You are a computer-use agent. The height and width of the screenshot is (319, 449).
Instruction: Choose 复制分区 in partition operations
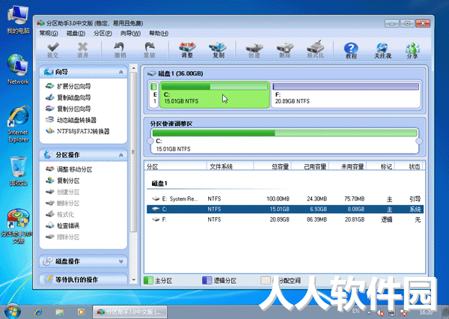click(62, 180)
